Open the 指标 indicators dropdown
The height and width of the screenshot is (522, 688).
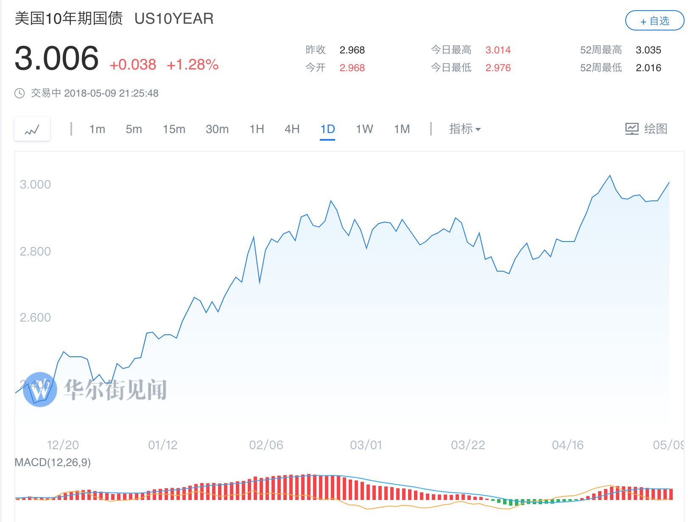point(465,129)
